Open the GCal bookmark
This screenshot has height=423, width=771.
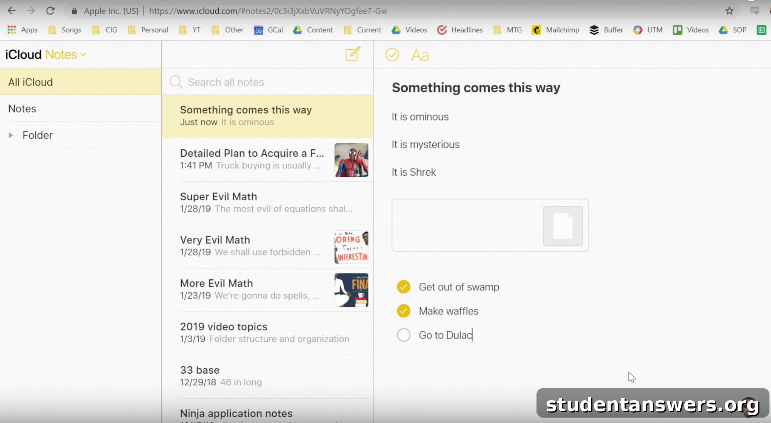[268, 30]
